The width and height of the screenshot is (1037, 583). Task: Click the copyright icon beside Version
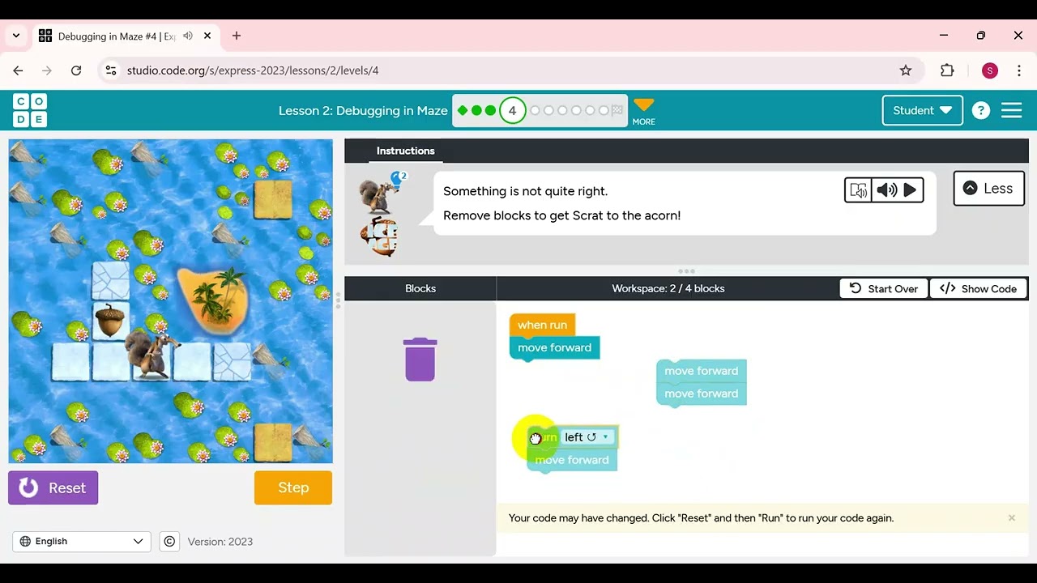pyautogui.click(x=169, y=542)
